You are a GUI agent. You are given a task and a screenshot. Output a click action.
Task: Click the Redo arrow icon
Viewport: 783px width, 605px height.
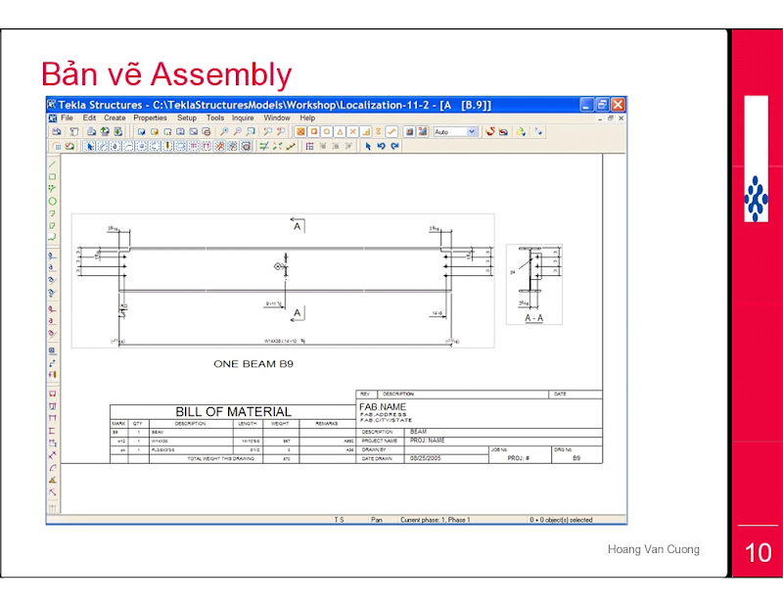(x=395, y=147)
